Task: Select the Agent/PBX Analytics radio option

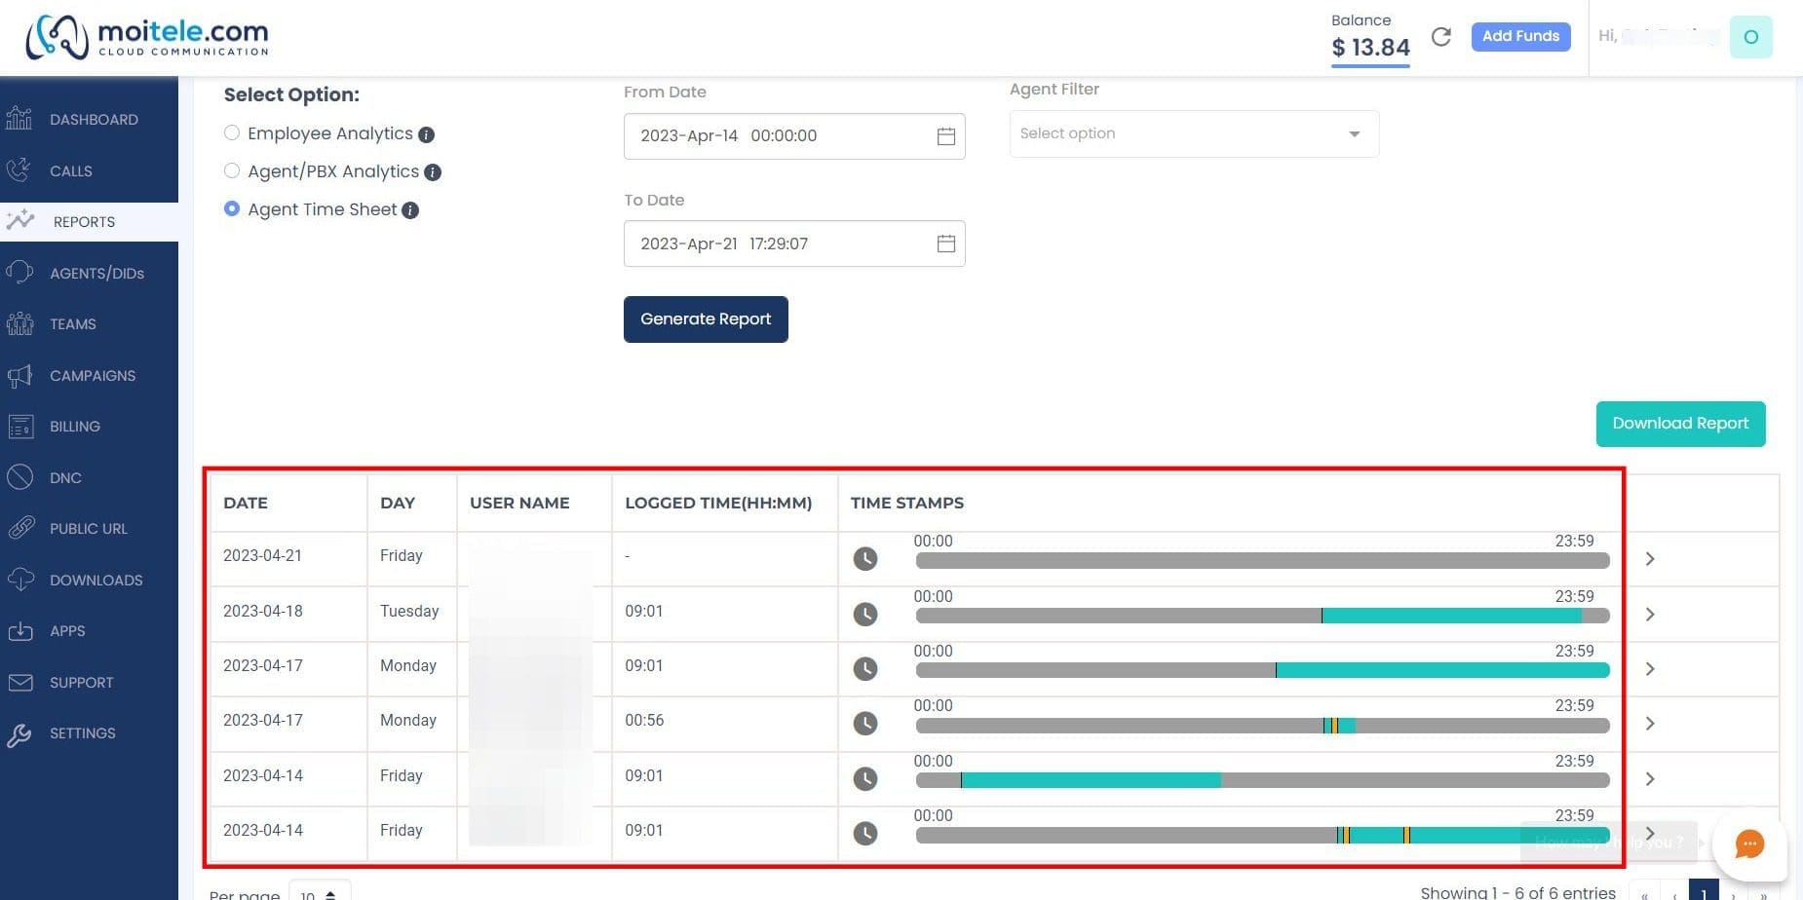Action: click(232, 170)
